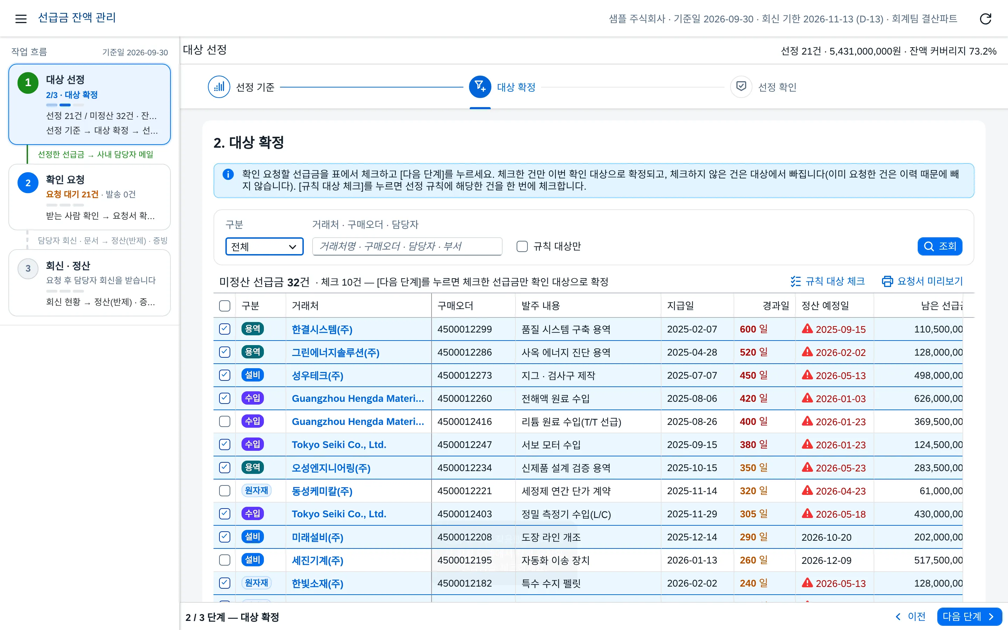Click the printer icon of 요청서 미리보기

(887, 281)
